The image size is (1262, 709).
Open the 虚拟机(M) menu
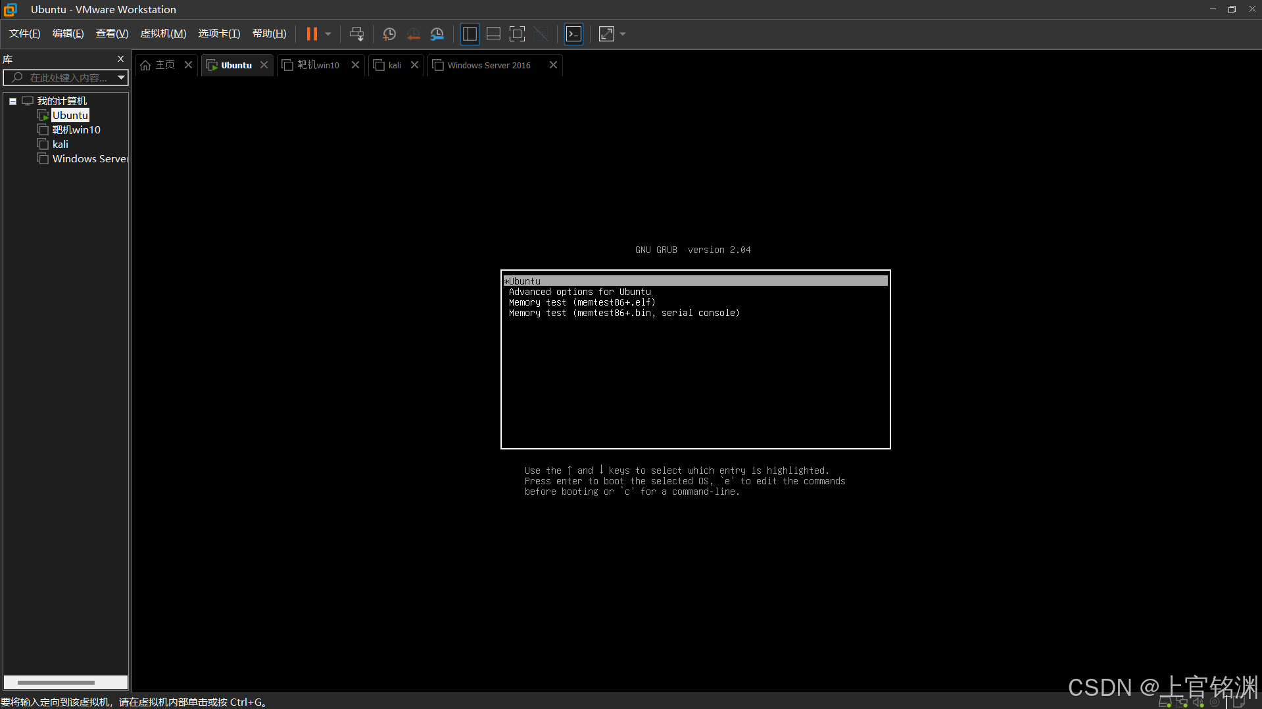click(x=164, y=34)
